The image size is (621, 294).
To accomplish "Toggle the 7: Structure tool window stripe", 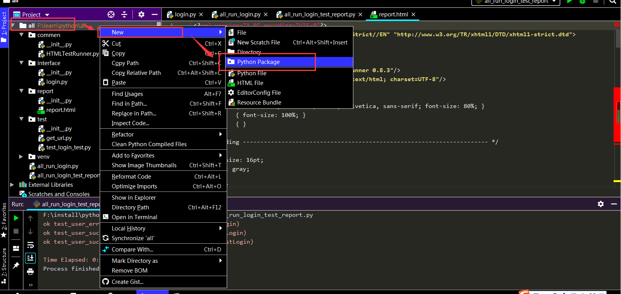I will pos(4,266).
